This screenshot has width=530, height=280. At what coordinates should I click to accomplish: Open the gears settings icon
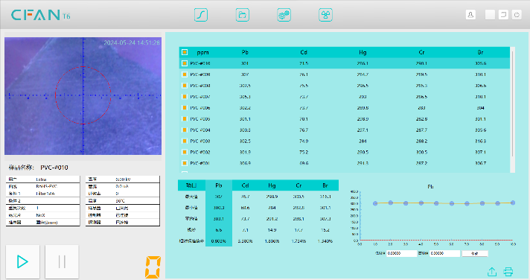pos(284,15)
